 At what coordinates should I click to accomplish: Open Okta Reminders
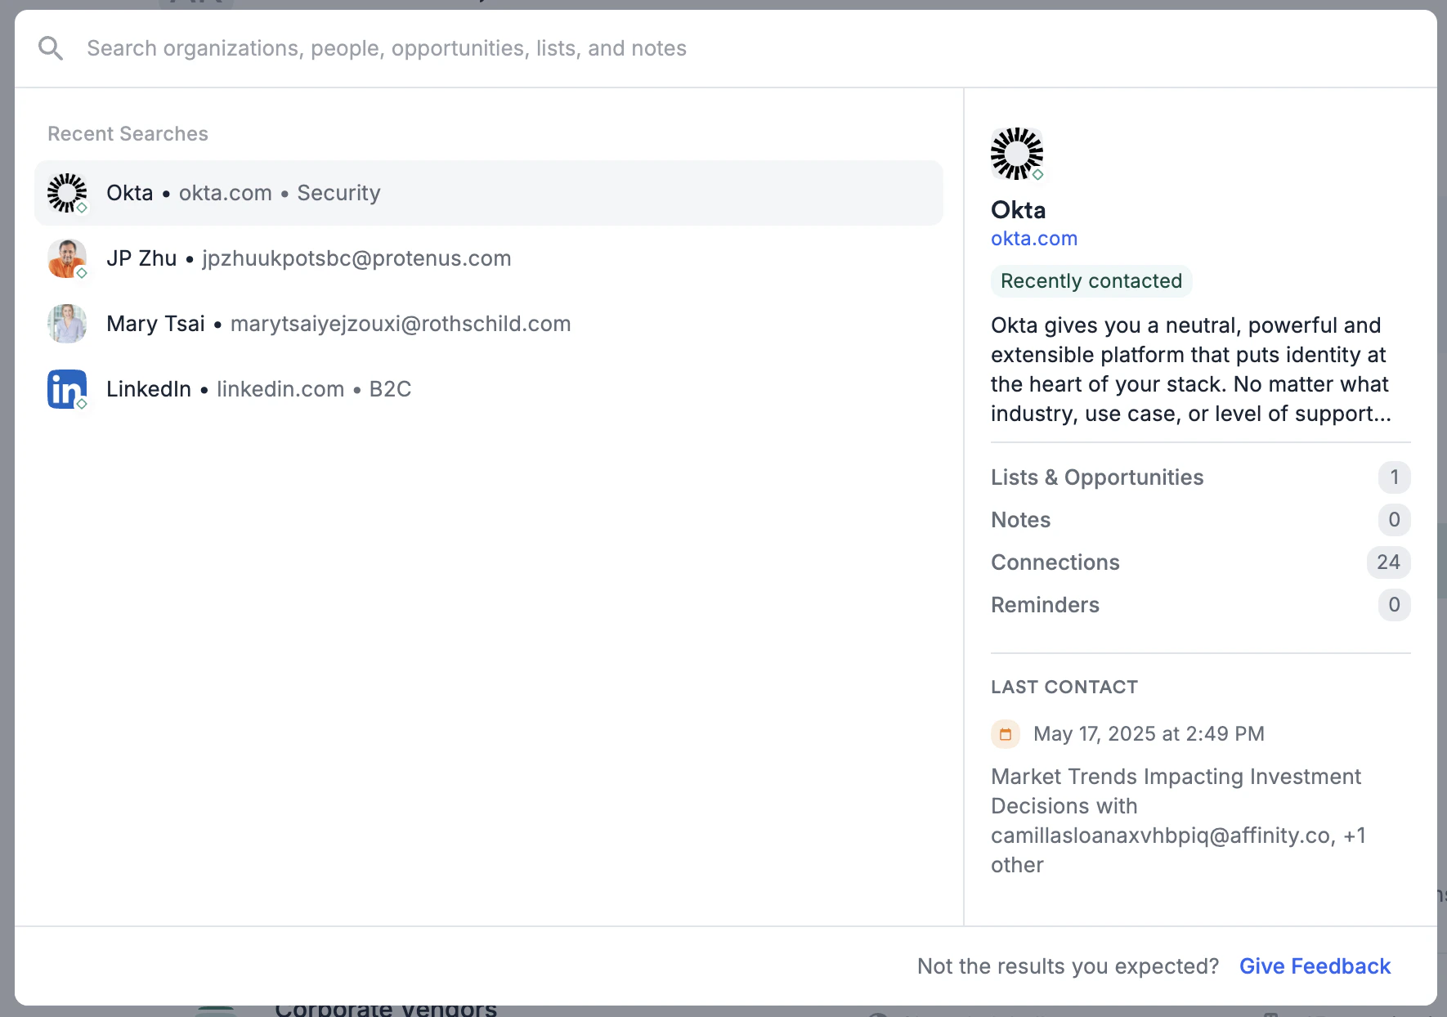1201,605
